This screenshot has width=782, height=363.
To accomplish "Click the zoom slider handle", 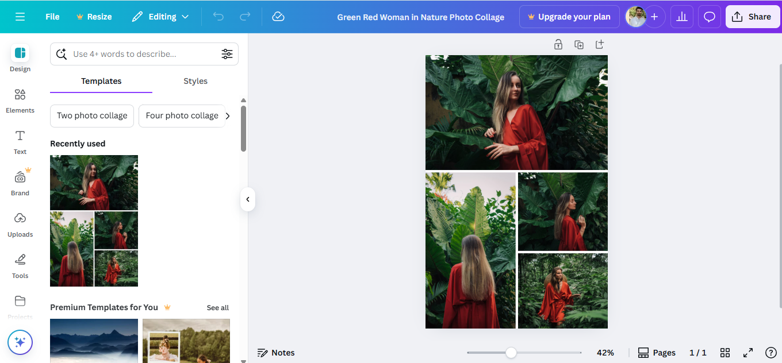I will pos(511,352).
